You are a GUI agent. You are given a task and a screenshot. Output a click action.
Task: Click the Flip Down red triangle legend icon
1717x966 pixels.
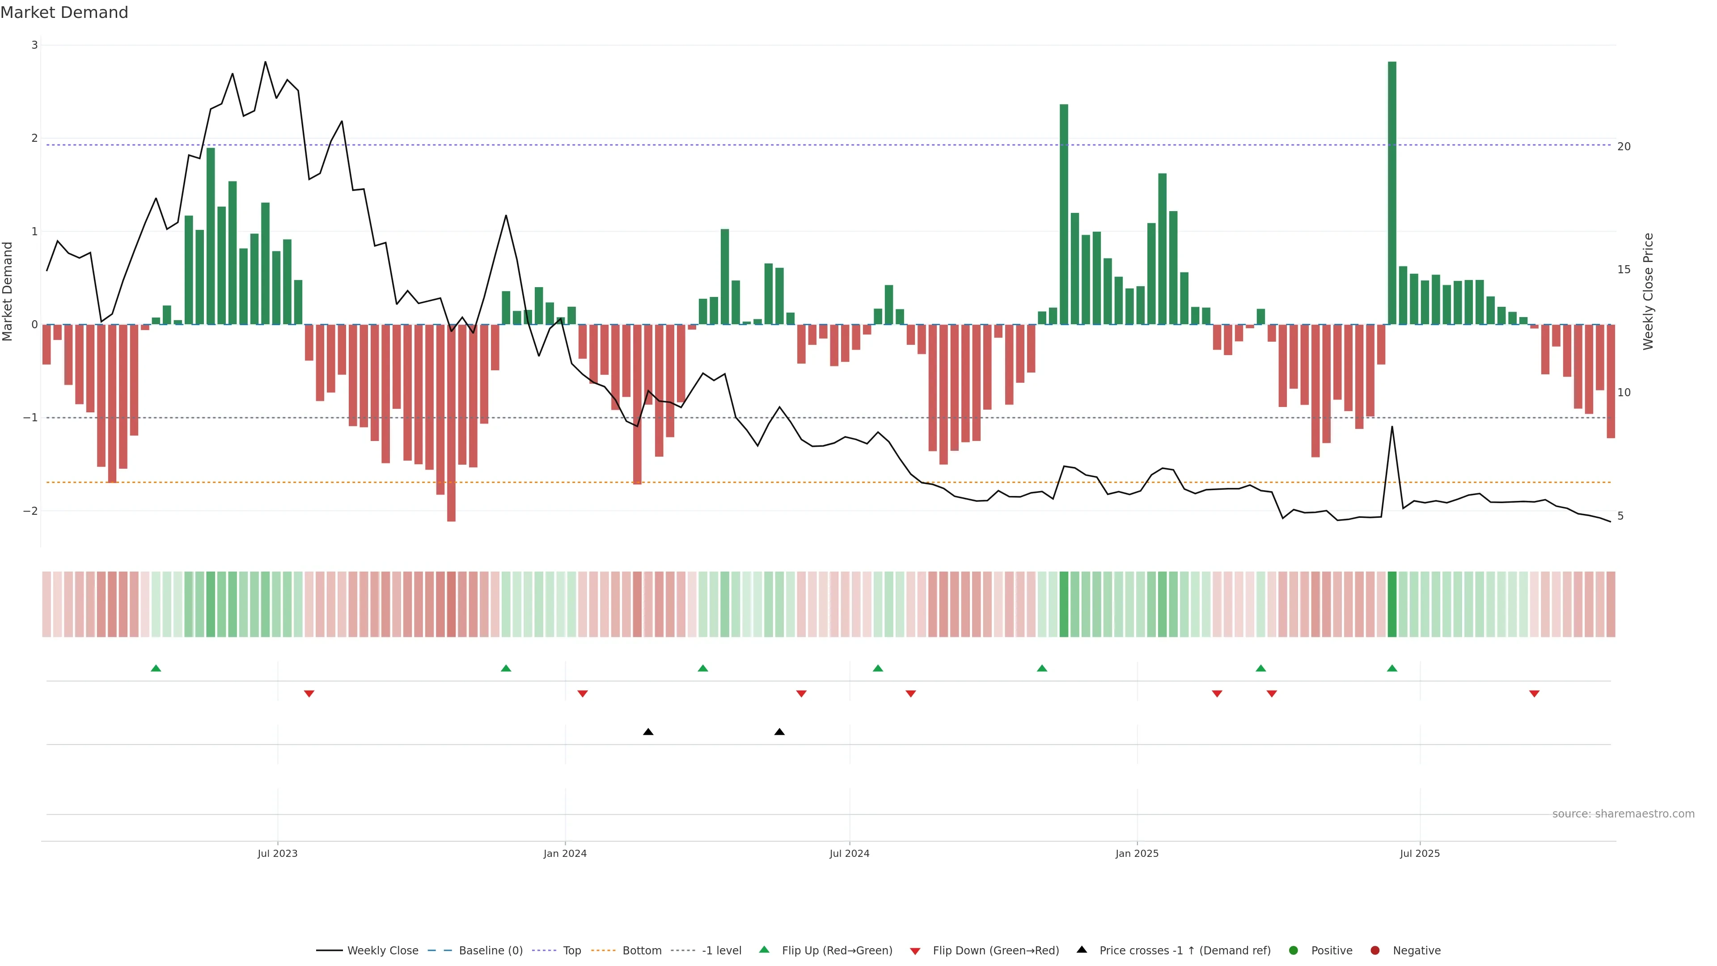(914, 951)
